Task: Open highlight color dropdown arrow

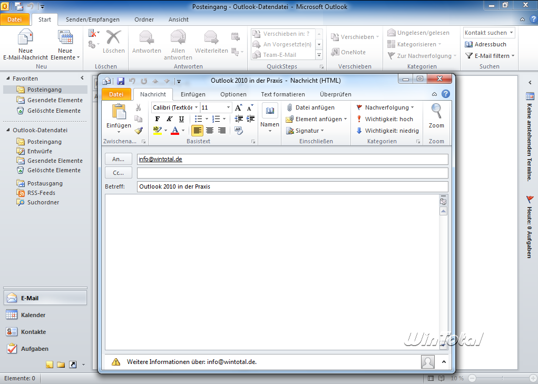Action: click(165, 130)
